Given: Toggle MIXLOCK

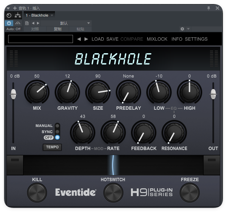Looking at the screenshot, I should [x=157, y=39].
